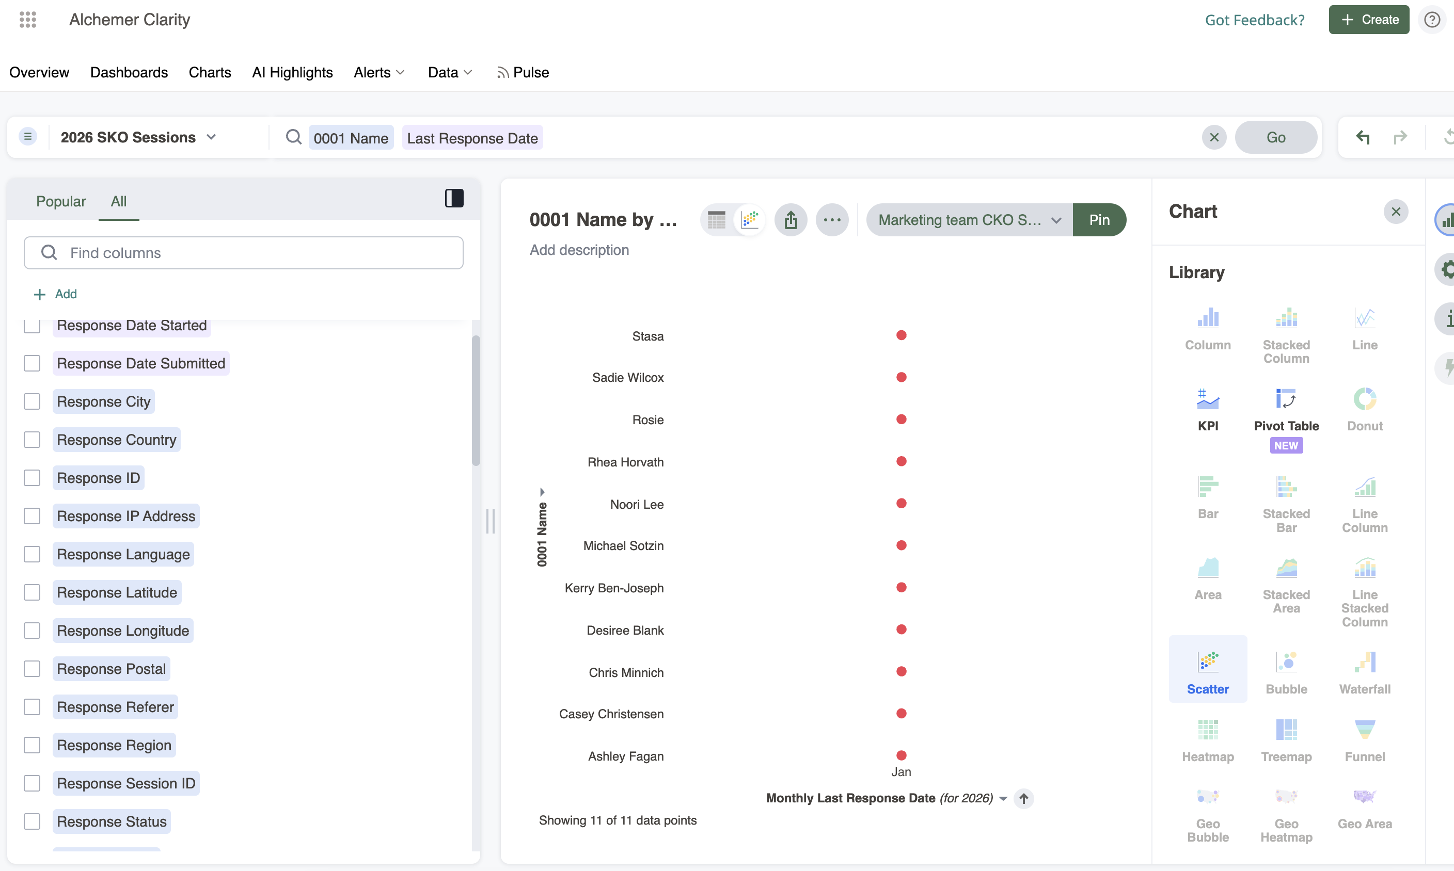Open the Got Feedback? link
Viewport: 1454px width, 871px height.
tap(1254, 20)
